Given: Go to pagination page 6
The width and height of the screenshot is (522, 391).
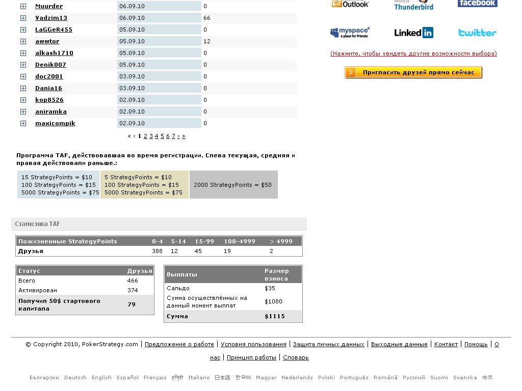Looking at the screenshot, I should click(x=168, y=136).
